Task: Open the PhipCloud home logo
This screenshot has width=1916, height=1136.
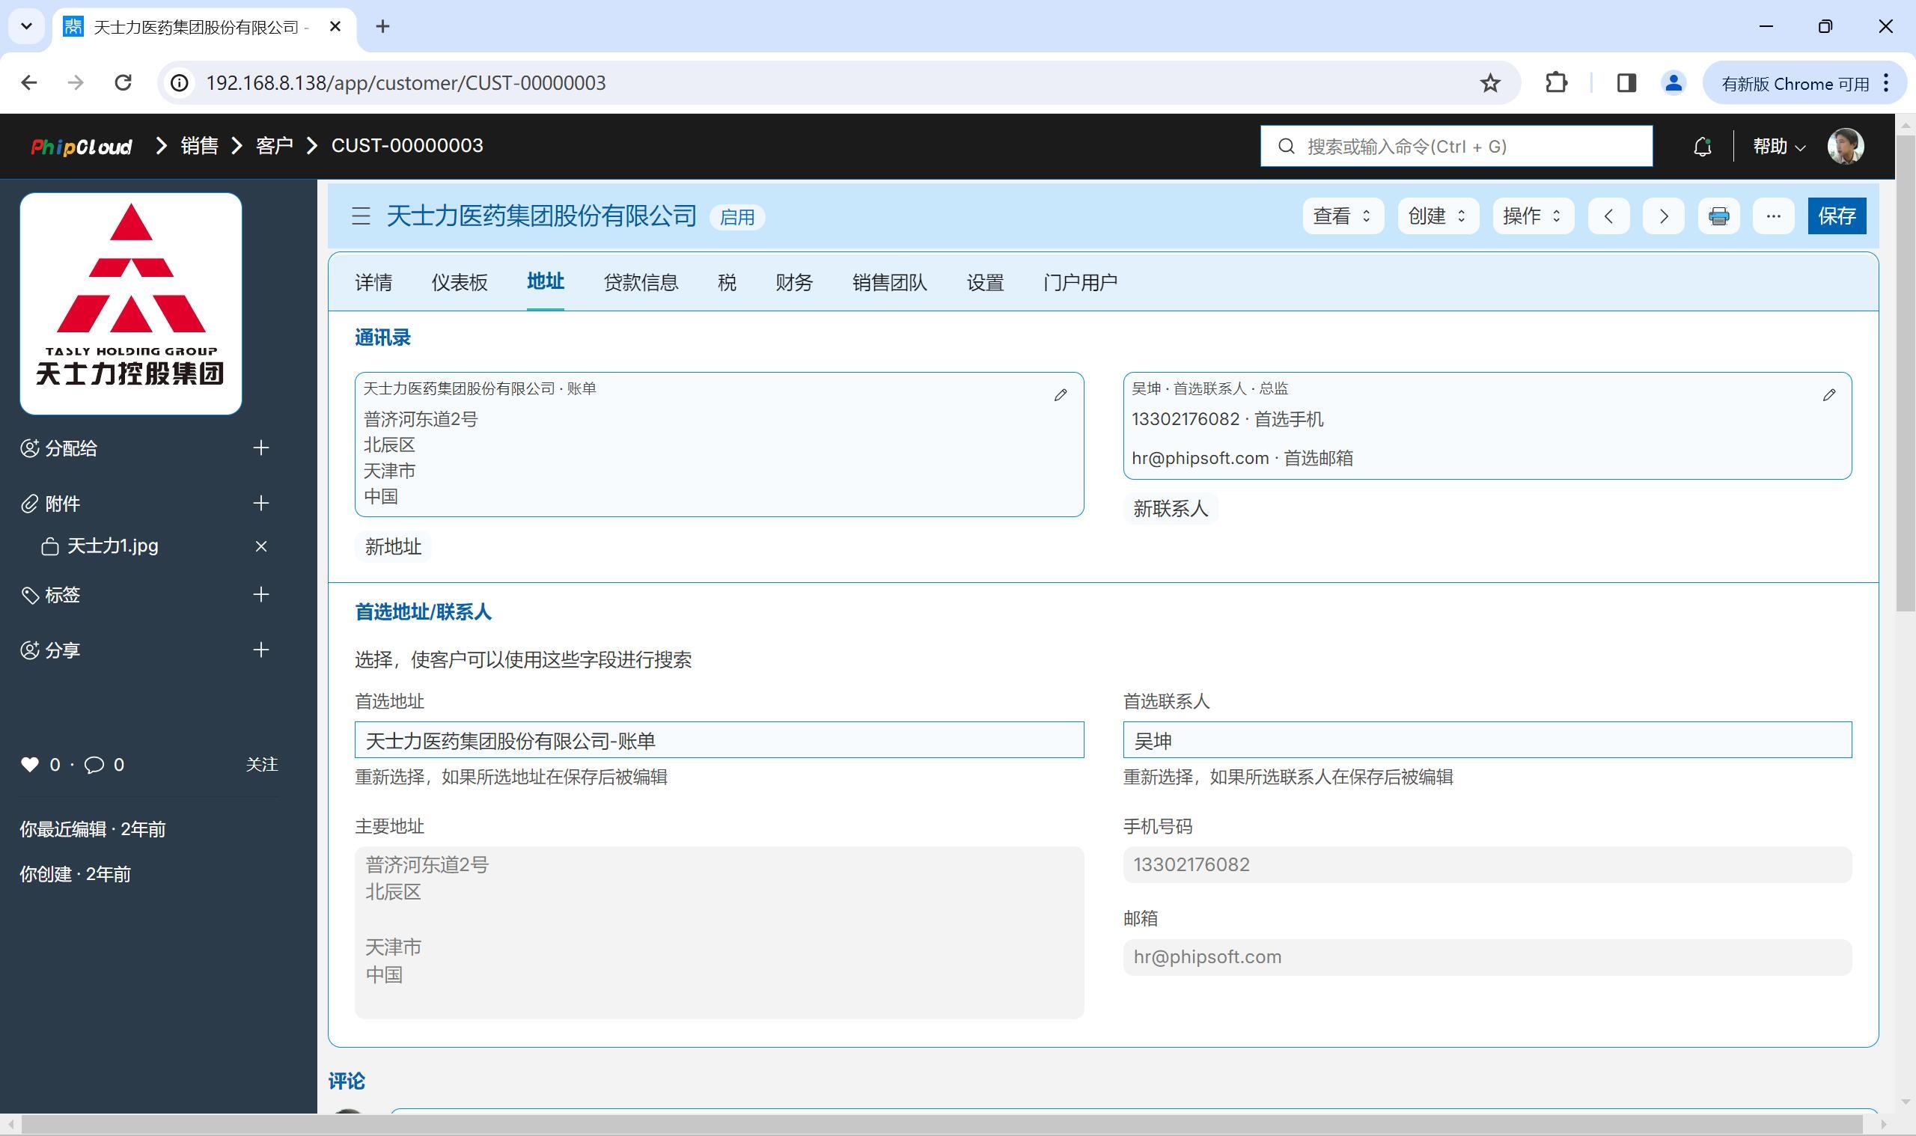Action: pos(82,146)
